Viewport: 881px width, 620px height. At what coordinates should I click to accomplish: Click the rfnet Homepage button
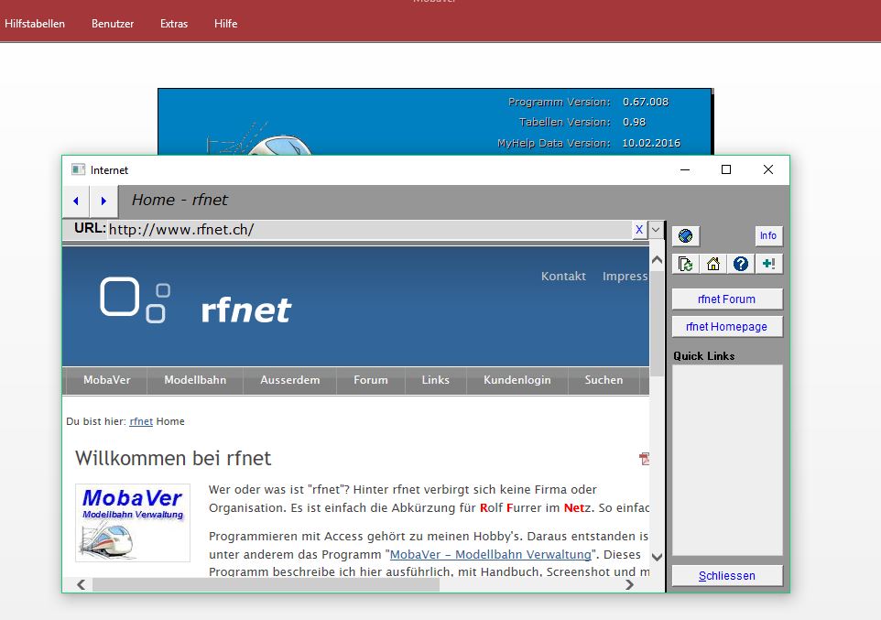pyautogui.click(x=727, y=327)
